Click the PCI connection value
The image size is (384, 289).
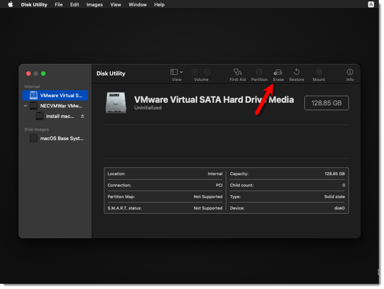pyautogui.click(x=219, y=185)
